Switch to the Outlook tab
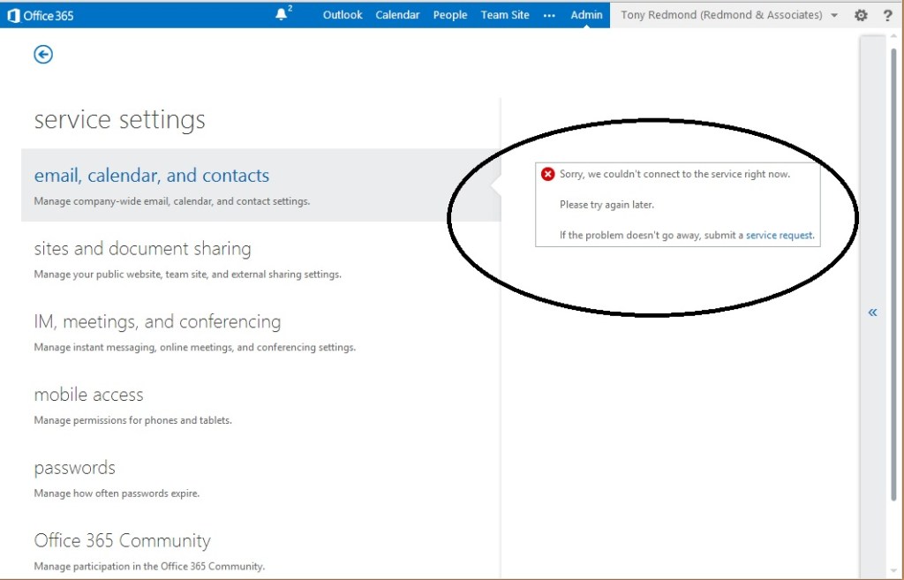This screenshot has height=580, width=904. pyautogui.click(x=343, y=14)
